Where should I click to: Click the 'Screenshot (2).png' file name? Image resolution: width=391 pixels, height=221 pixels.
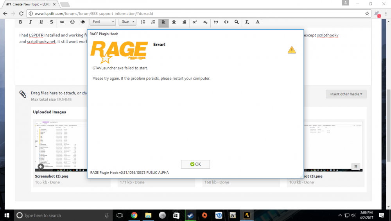pos(52,176)
